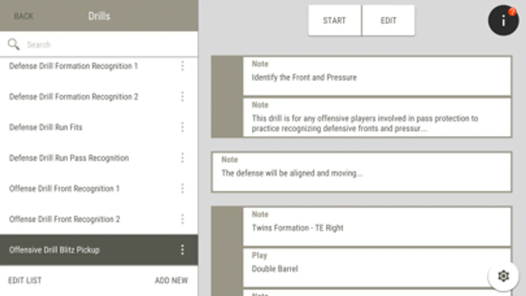Edit the current drill

pos(388,20)
